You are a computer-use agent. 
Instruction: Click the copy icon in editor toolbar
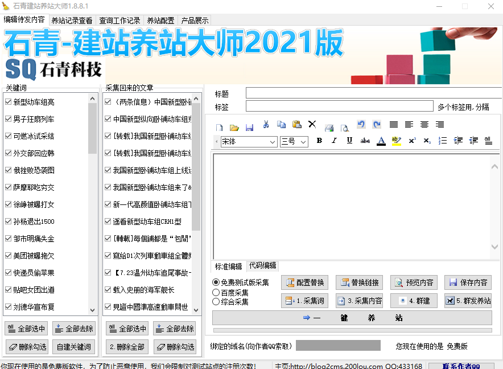pos(281,124)
